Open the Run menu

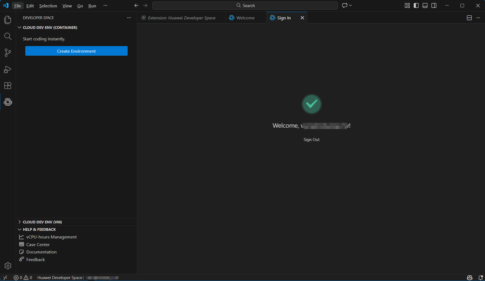click(x=92, y=6)
